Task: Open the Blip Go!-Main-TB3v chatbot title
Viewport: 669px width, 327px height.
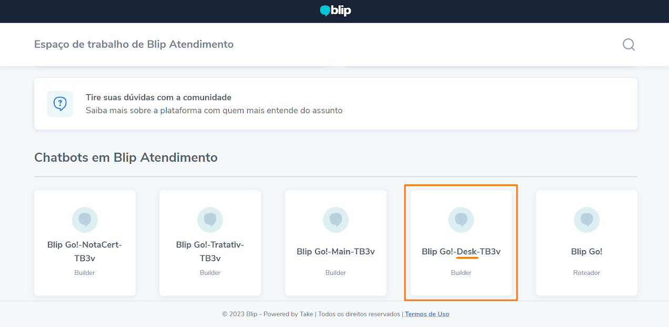Action: 336,252
